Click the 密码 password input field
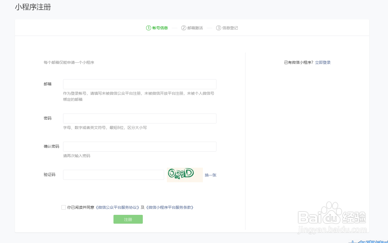The height and width of the screenshot is (243, 388). (140, 118)
